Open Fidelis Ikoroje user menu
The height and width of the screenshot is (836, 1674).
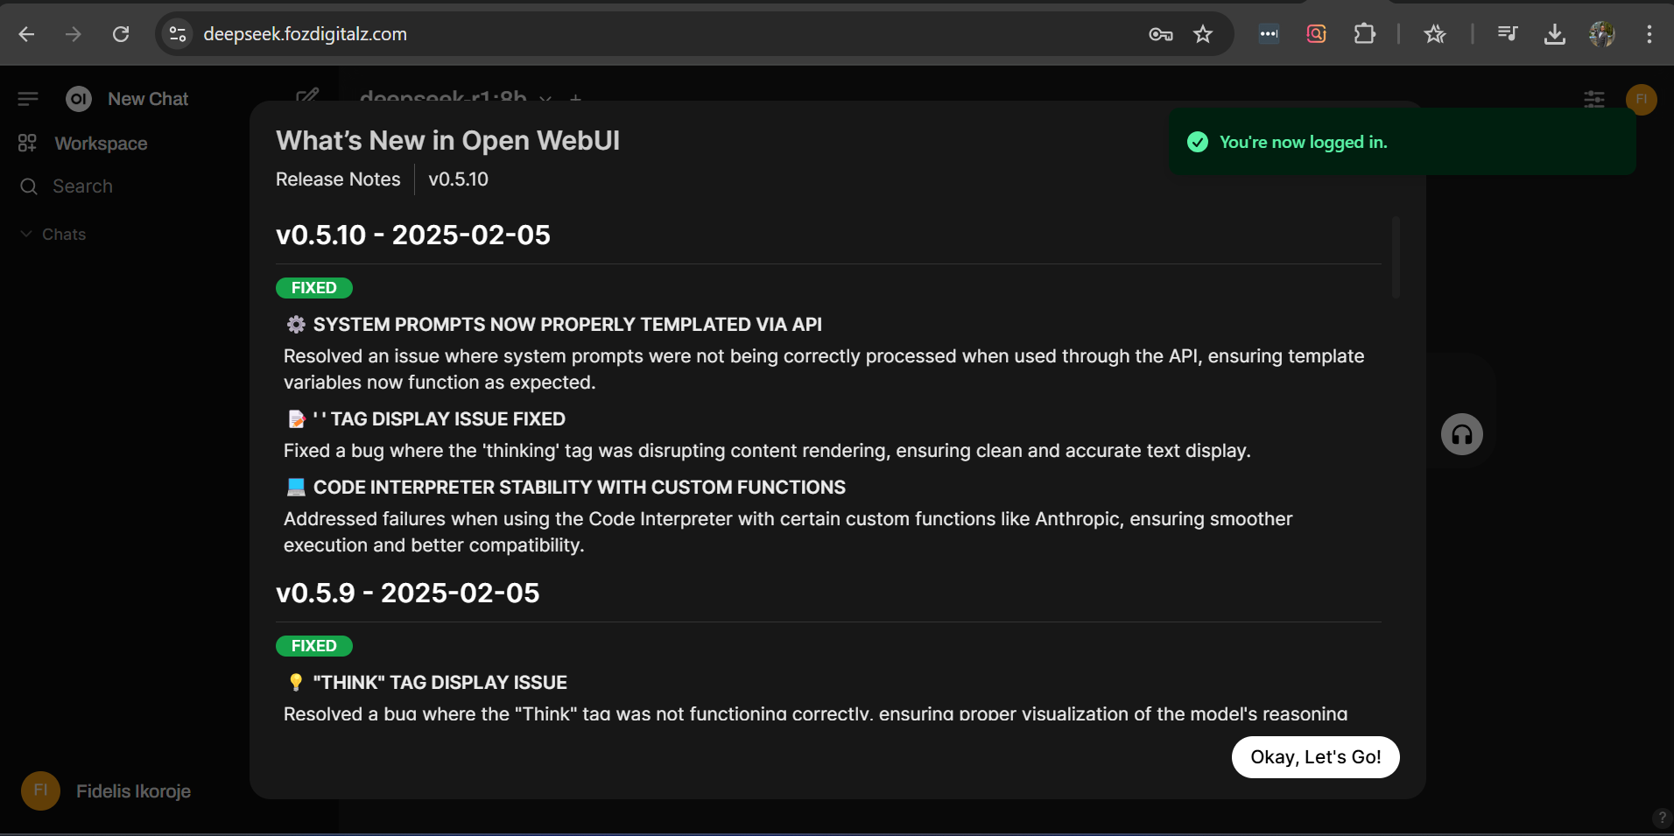click(x=106, y=791)
